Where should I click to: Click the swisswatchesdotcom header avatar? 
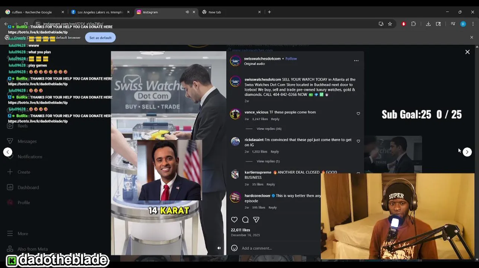(235, 61)
